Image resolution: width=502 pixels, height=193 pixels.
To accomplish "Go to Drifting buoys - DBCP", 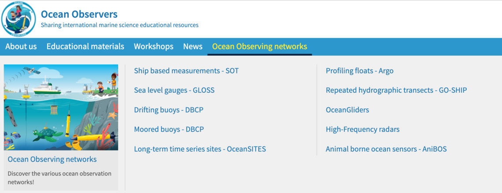I will coord(169,110).
